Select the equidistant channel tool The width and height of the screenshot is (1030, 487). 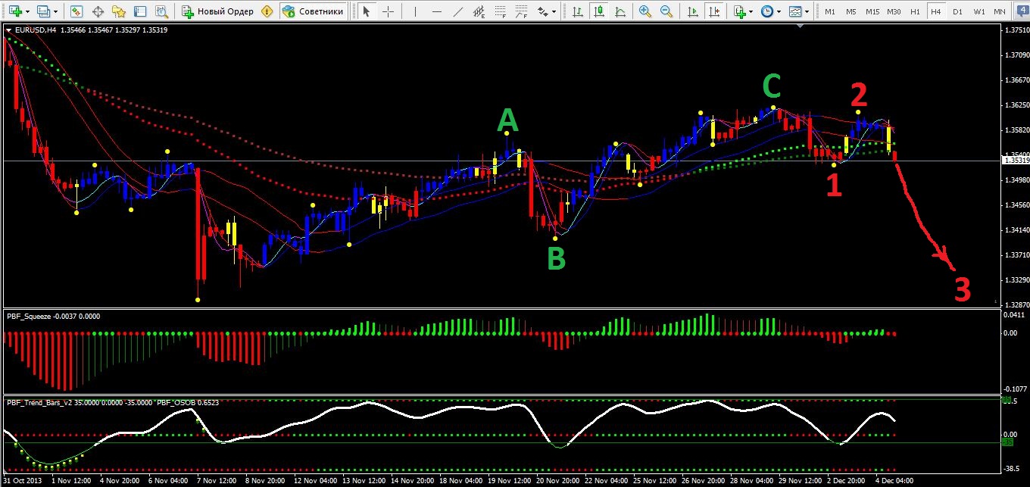(479, 11)
